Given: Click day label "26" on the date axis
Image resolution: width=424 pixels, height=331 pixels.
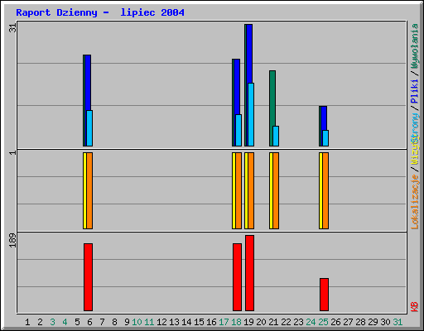Looking at the screenshot, I should tap(335, 322).
